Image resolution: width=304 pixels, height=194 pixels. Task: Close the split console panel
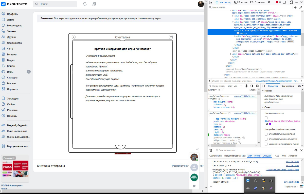point(301,150)
